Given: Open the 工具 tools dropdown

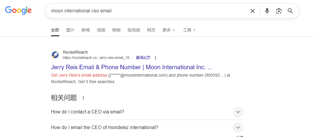Looking at the screenshot, I should (189, 30).
